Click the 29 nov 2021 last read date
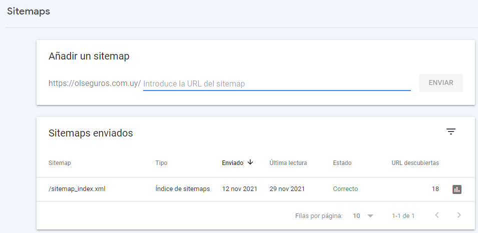The image size is (478, 233). tap(287, 189)
